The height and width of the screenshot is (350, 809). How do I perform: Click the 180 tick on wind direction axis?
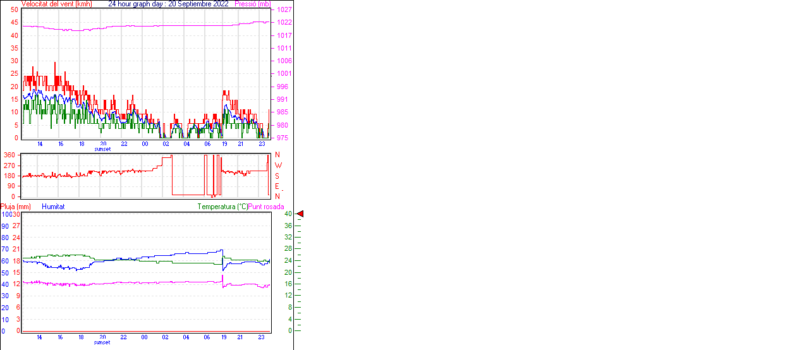pyautogui.click(x=10, y=176)
